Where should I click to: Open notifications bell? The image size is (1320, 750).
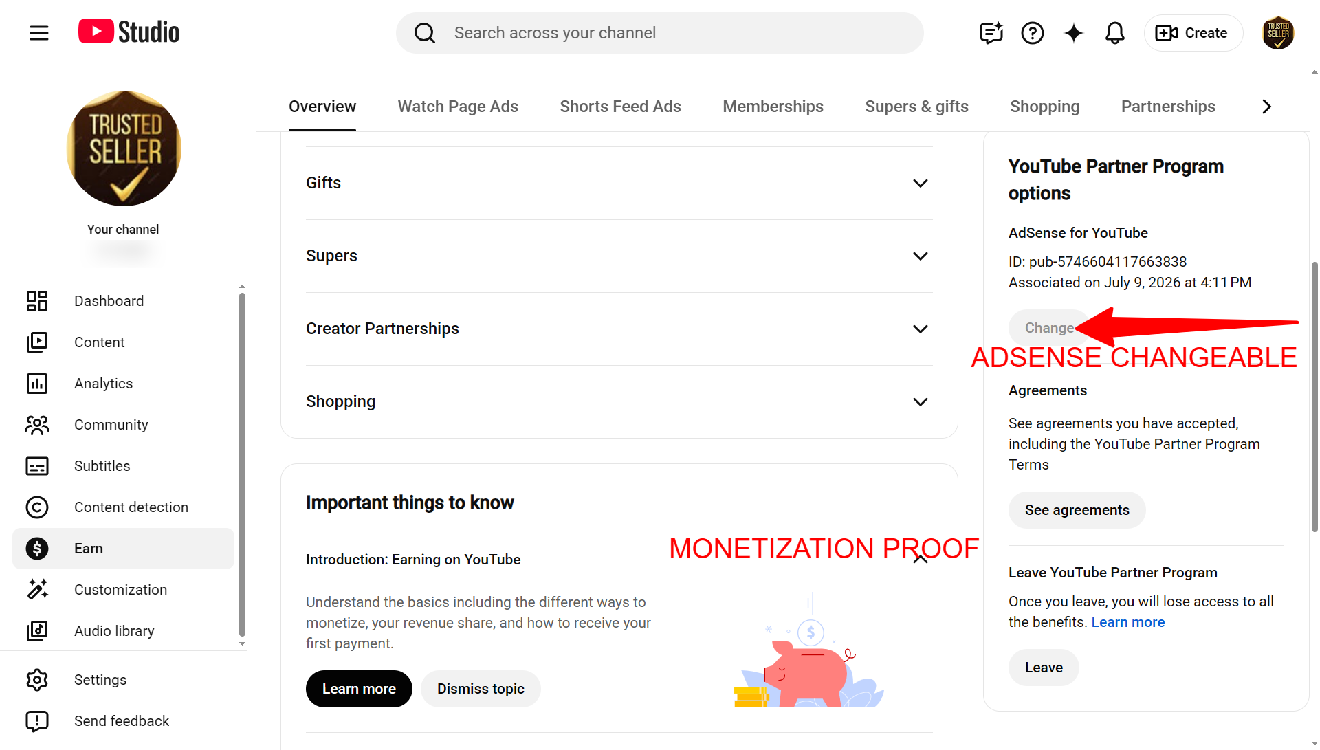(x=1115, y=33)
